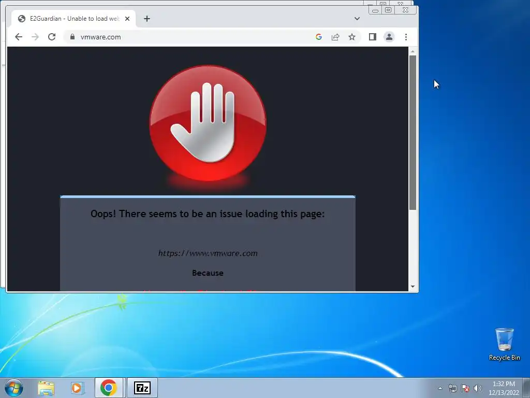Open Windows Explorer from the taskbar
The image size is (530, 398).
46,388
